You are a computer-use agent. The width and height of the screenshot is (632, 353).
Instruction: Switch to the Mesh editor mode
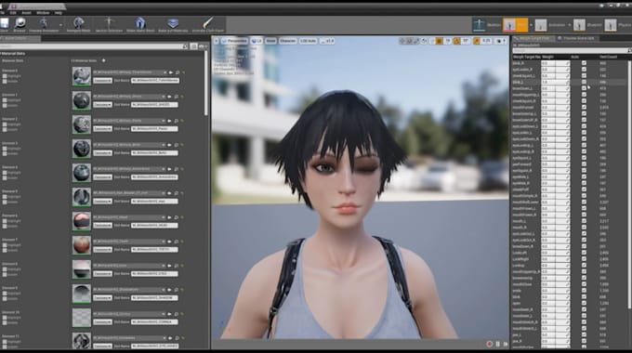(x=515, y=24)
